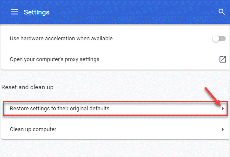Toggle the hardware acceleration switch

(218, 39)
